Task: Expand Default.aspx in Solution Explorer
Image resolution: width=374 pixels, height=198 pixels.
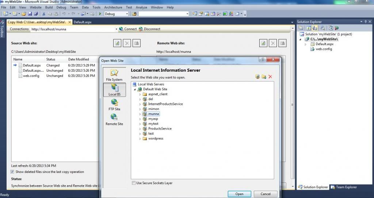Action: click(x=306, y=44)
